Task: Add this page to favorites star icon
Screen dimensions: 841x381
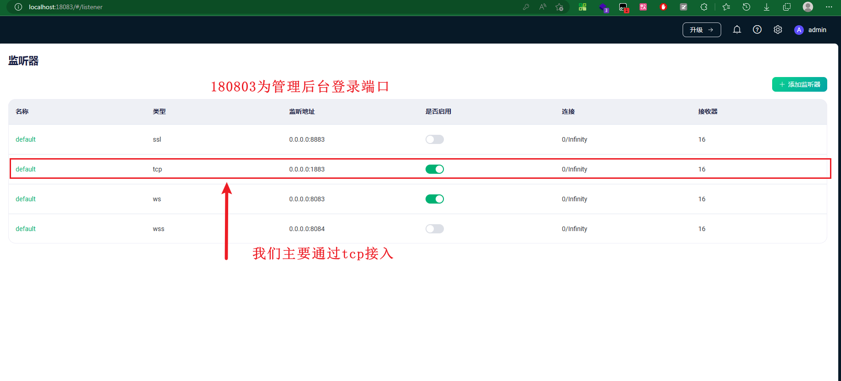Action: (x=559, y=7)
